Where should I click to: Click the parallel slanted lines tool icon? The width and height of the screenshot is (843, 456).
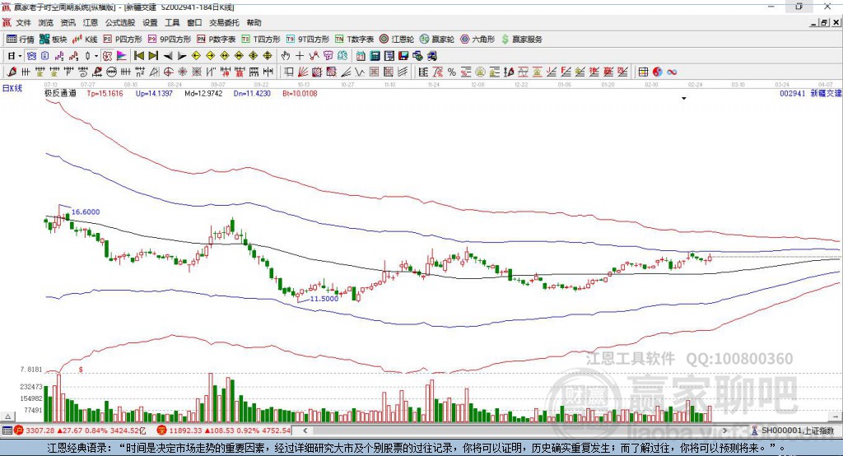click(402, 72)
